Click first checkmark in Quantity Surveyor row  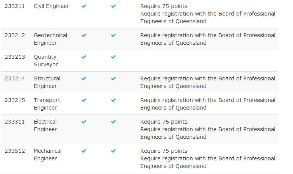coord(84,57)
